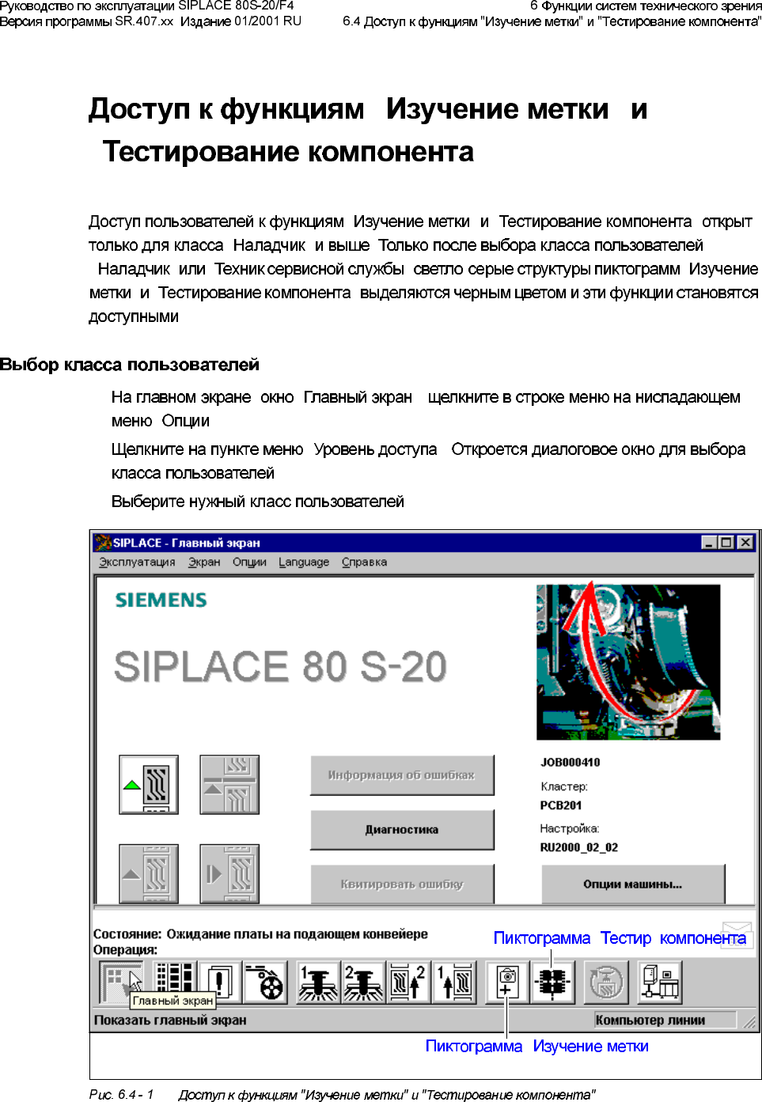Click the greyed PCB icon with up triangle
This screenshot has height=1102, width=762.
click(149, 873)
